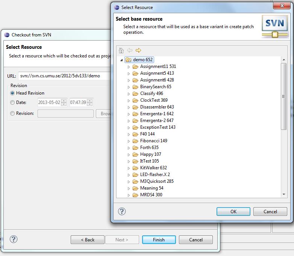Click the URL field with svn address
This screenshot has height=256, width=294.
65,76
